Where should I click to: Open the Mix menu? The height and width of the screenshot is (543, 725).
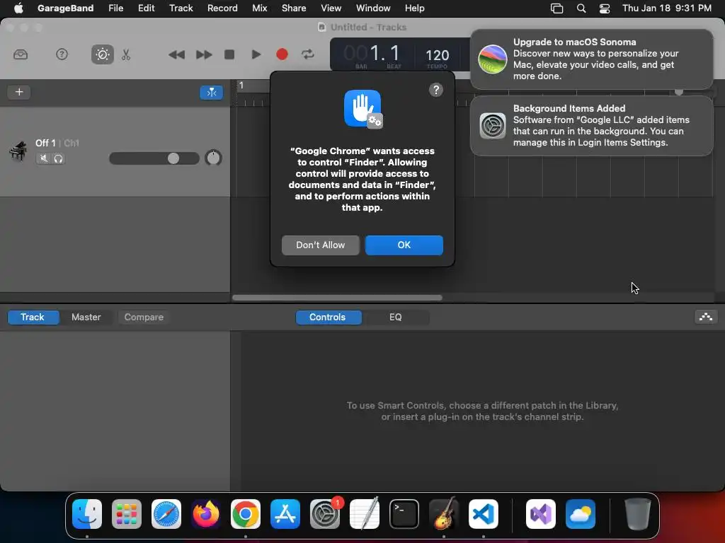coord(259,8)
